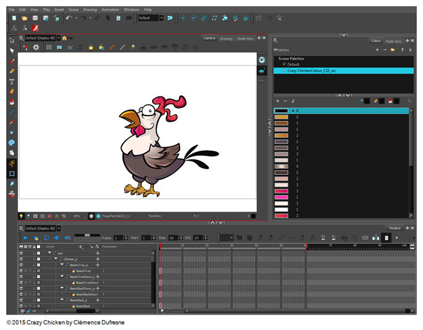
Task: Open the undo history dropdown arrow
Action: click(x=77, y=18)
